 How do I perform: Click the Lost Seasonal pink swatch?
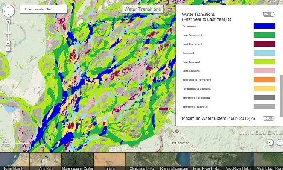(x=264, y=71)
